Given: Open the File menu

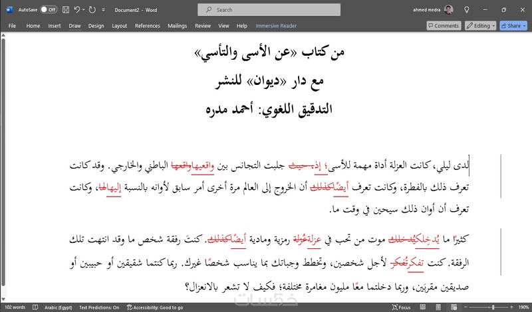Looking at the screenshot, I should point(12,26).
